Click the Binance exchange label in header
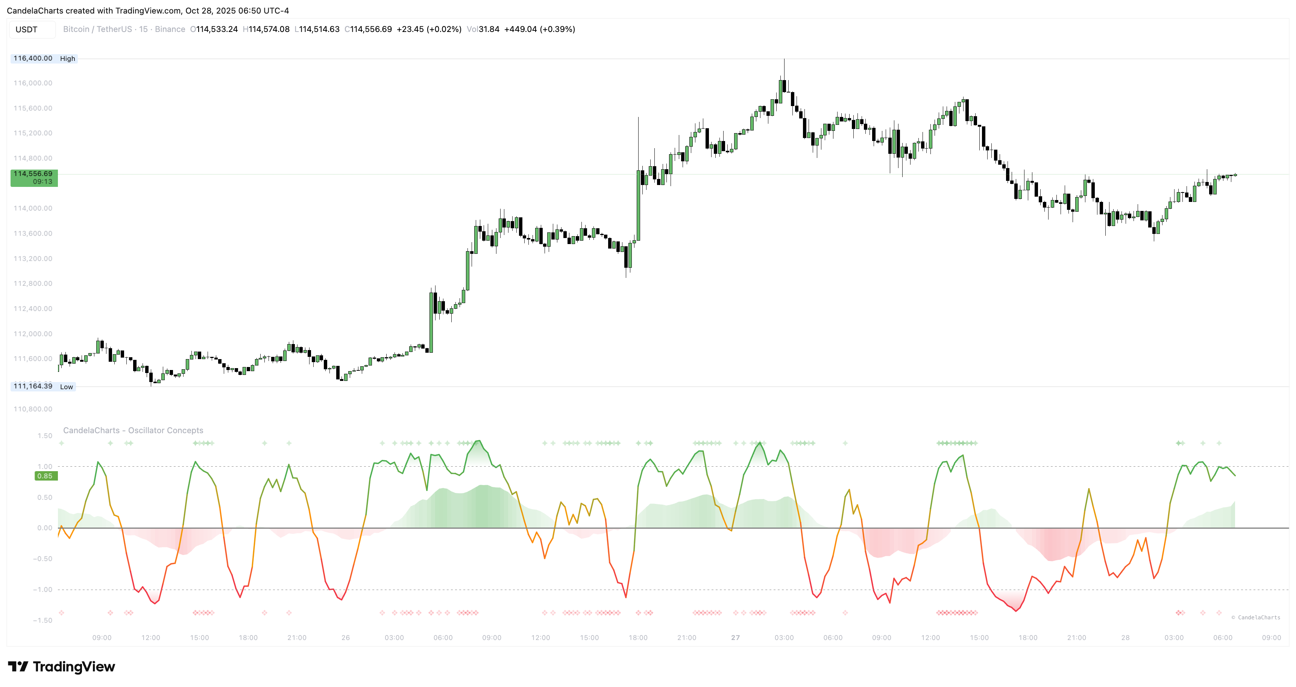1296x687 pixels. [170, 29]
